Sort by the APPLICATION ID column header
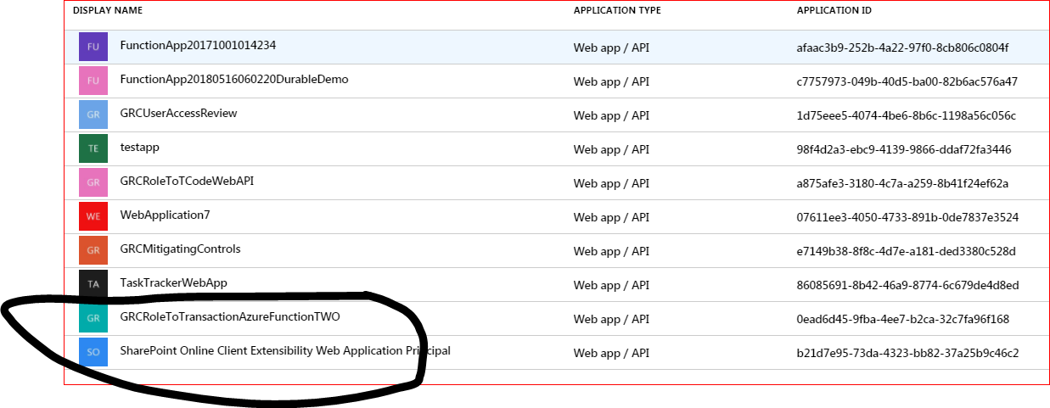 click(x=834, y=11)
